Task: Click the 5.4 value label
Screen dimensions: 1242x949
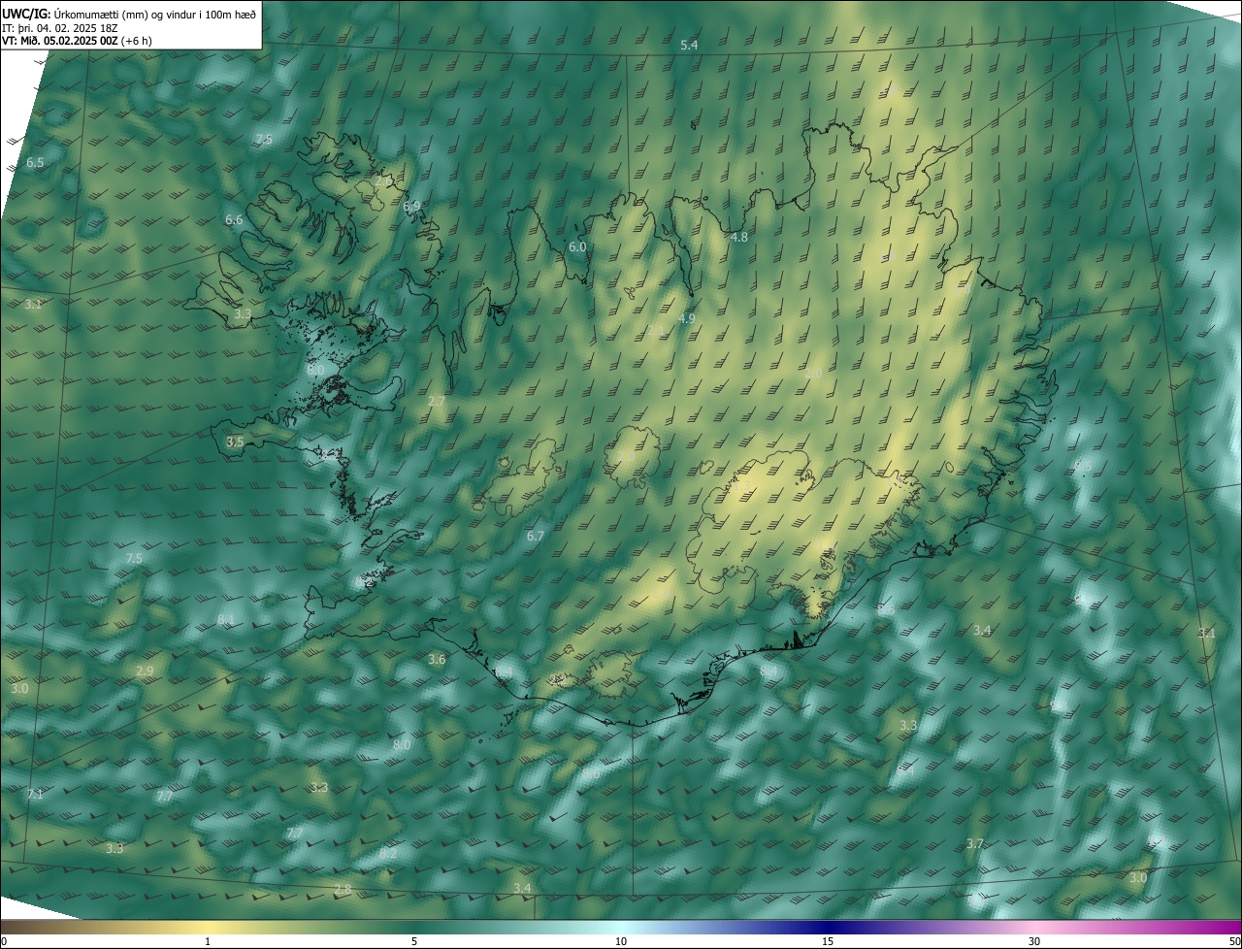Action: click(x=689, y=46)
